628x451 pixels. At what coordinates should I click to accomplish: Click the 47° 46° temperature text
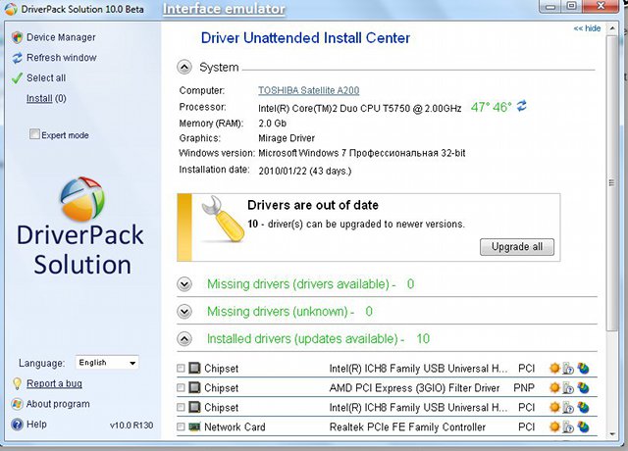(491, 107)
